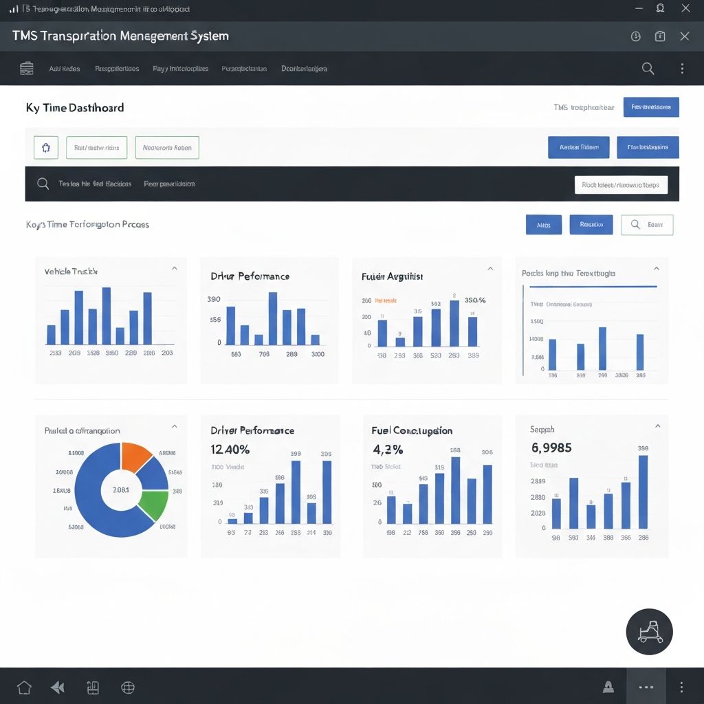704x704 pixels.
Task: Click the double-arrow rewind icon in the bottom bar
Action: [x=58, y=687]
